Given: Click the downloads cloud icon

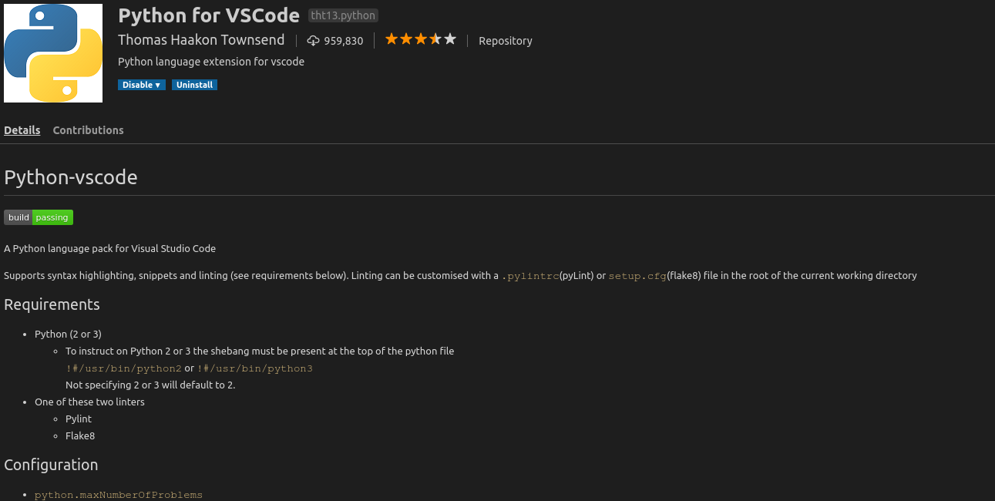Looking at the screenshot, I should [312, 40].
